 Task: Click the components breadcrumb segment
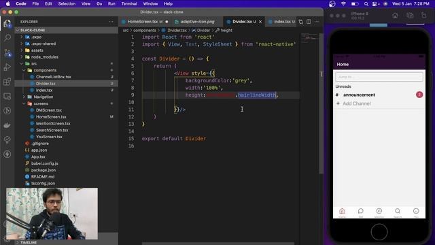coord(145,30)
